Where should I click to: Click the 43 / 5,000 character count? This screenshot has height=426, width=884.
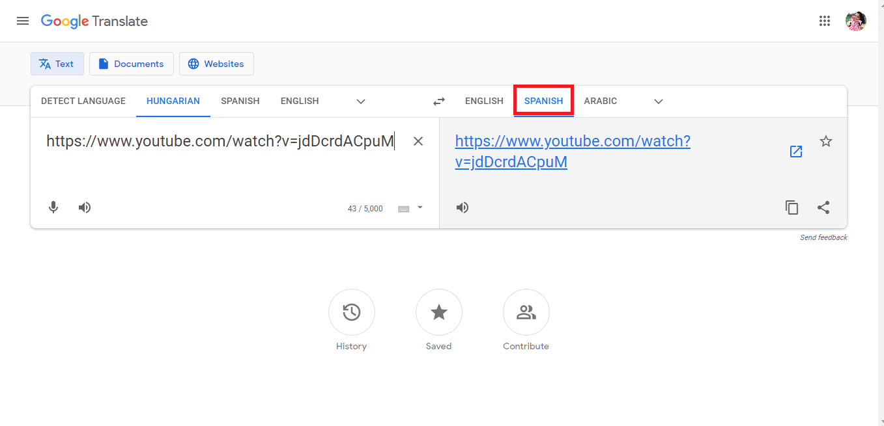pos(365,209)
